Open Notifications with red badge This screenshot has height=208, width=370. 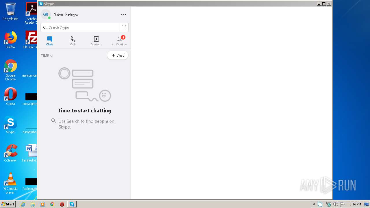(x=119, y=41)
